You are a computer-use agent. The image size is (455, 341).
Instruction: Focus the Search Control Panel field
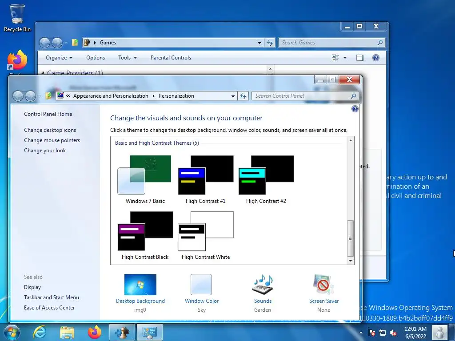305,96
